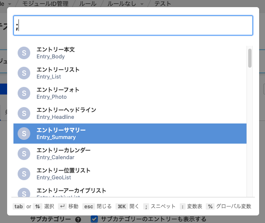Toggle サブカテゴリーのエントリーも表示する checkbox
The width and height of the screenshot is (265, 223).
[x=94, y=219]
